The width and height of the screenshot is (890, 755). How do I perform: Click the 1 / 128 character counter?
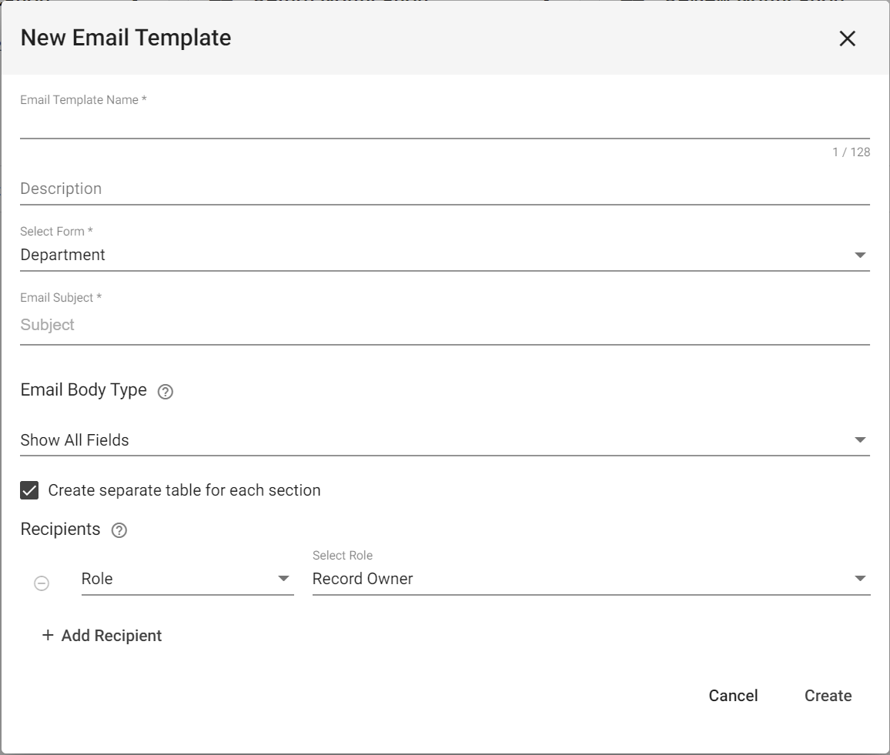click(x=851, y=152)
